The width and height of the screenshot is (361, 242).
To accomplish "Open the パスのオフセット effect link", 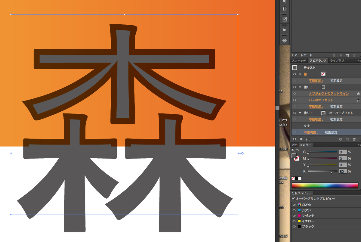I will coord(321,100).
